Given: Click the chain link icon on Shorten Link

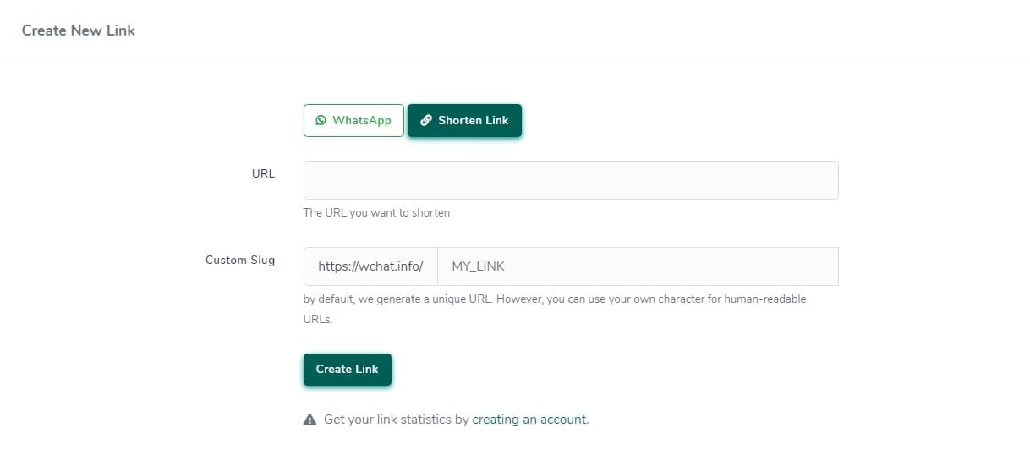Looking at the screenshot, I should pyautogui.click(x=426, y=120).
